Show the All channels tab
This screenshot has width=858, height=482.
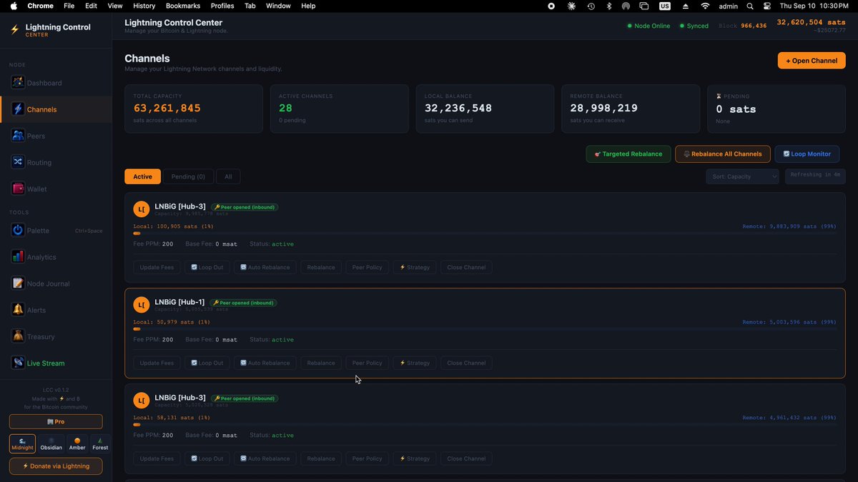tap(228, 176)
